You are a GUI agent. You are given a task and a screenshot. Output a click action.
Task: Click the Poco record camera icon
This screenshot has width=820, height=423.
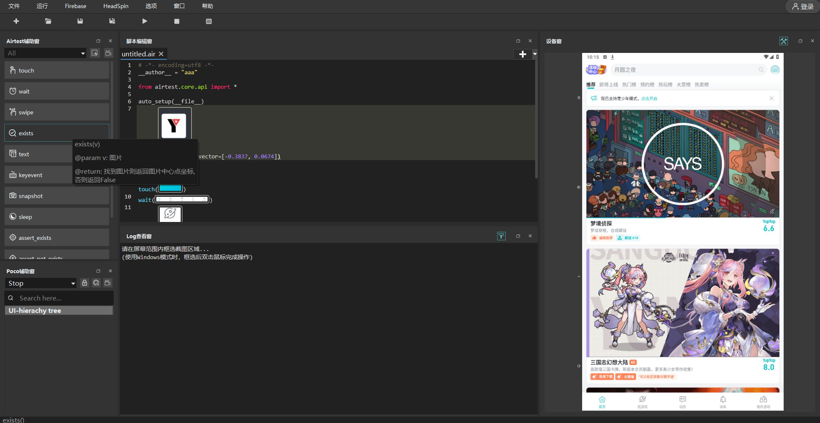(108, 283)
